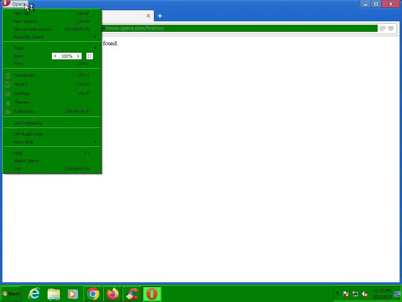Click the muted volume tray icon
402x302 pixels.
coord(364,293)
